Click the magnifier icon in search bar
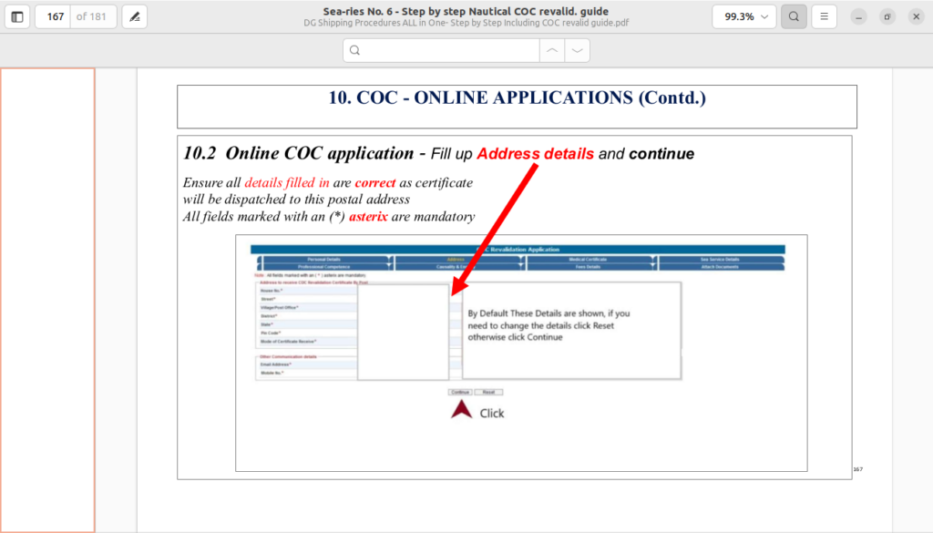 click(355, 51)
